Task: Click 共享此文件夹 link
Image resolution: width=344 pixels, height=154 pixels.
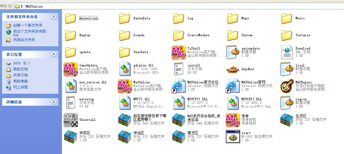Action: (x=24, y=40)
